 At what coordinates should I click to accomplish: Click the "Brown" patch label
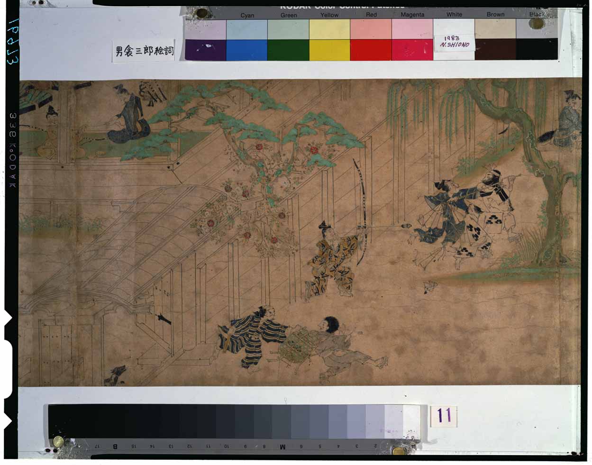pyautogui.click(x=495, y=14)
